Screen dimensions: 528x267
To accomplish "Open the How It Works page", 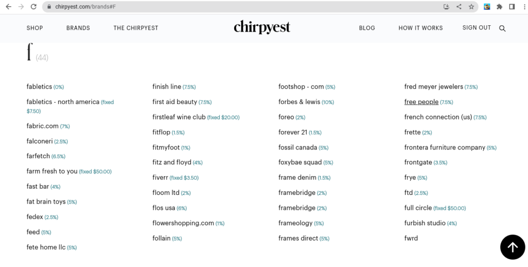I will tap(420, 28).
